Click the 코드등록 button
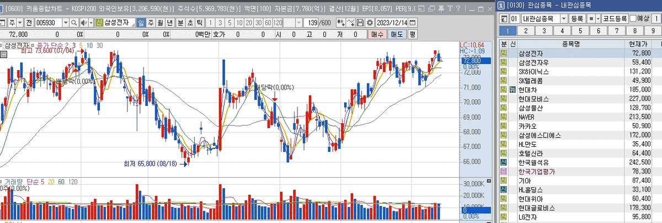662x223 pixels. point(615,19)
